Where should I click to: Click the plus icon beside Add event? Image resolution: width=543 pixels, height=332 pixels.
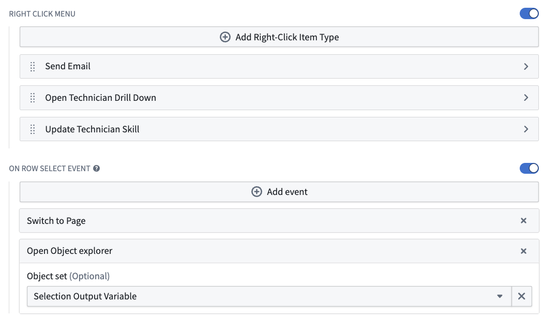pos(257,192)
